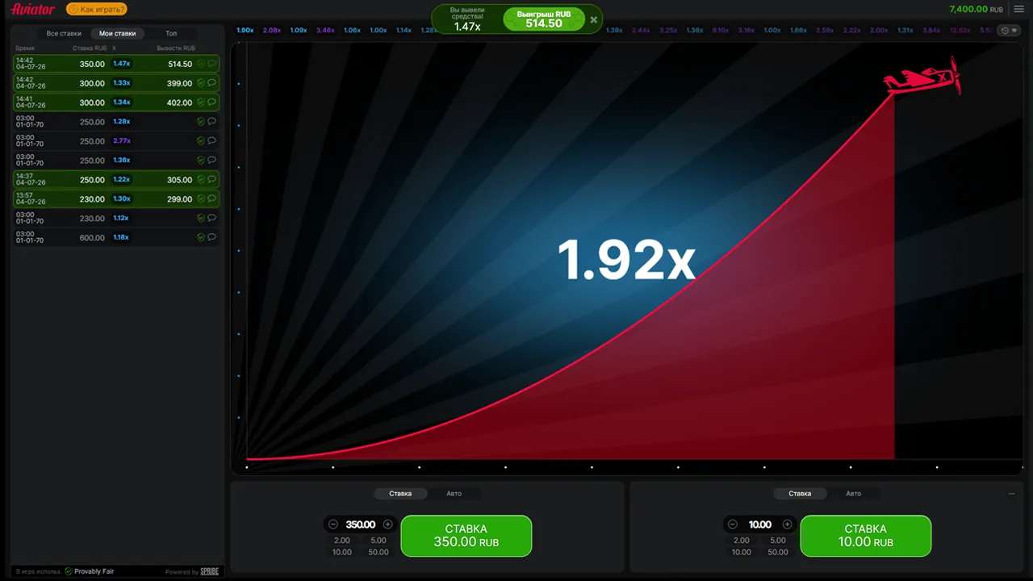Viewport: 1033px width, 581px height.
Task: Select 'Ставка' mode in the right bet panel
Action: tap(800, 493)
